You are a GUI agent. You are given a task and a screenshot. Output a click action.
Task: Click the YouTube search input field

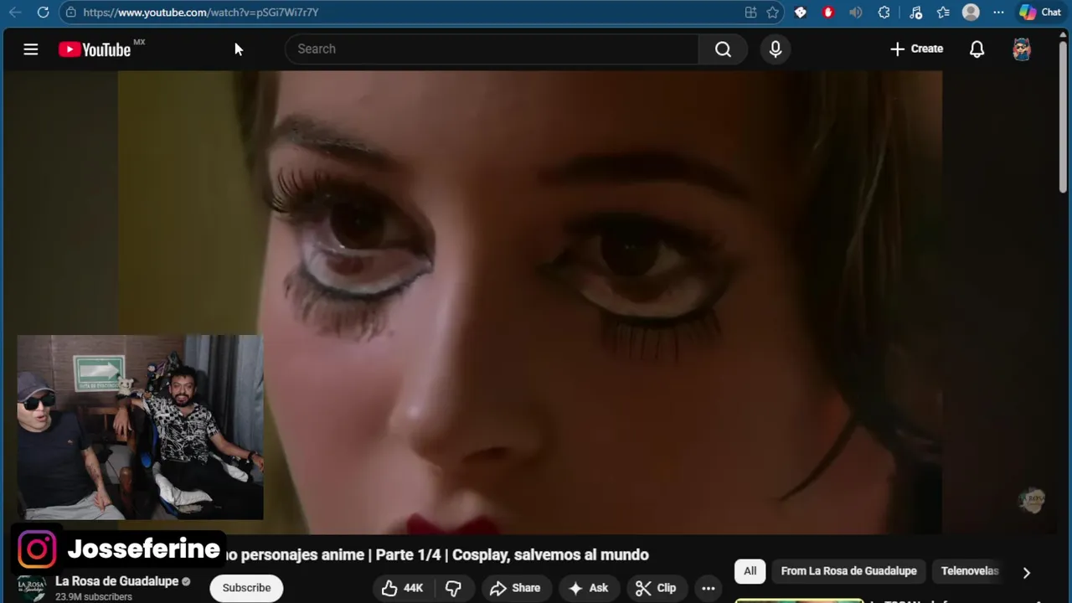(492, 49)
